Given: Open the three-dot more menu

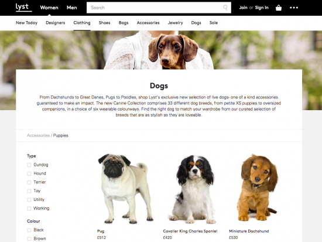Looking at the screenshot, I should (x=294, y=8).
